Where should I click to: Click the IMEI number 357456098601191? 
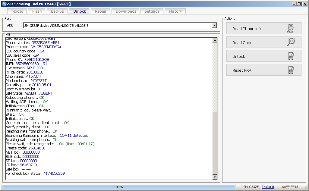pos(31,64)
